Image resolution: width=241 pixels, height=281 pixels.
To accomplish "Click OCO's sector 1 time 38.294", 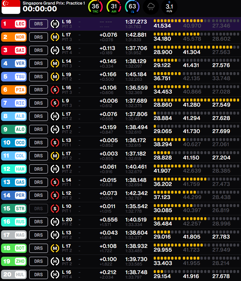I will click(163, 145).
